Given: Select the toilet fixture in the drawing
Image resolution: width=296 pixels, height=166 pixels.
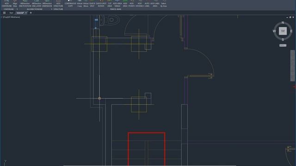Looking at the screenshot, I should pos(110,20).
